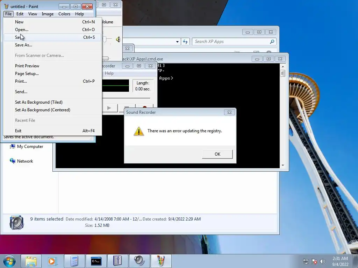Screen dimensions: 358x268
Task: Choose Print... in the File menu
Action: (x=52, y=81)
